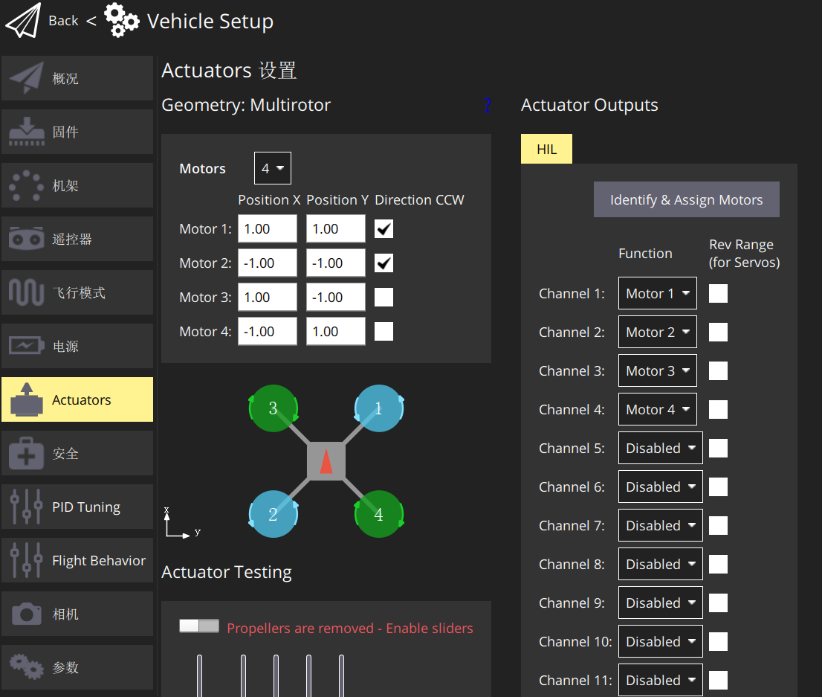Open the PID Tuning page

pyautogui.click(x=77, y=507)
